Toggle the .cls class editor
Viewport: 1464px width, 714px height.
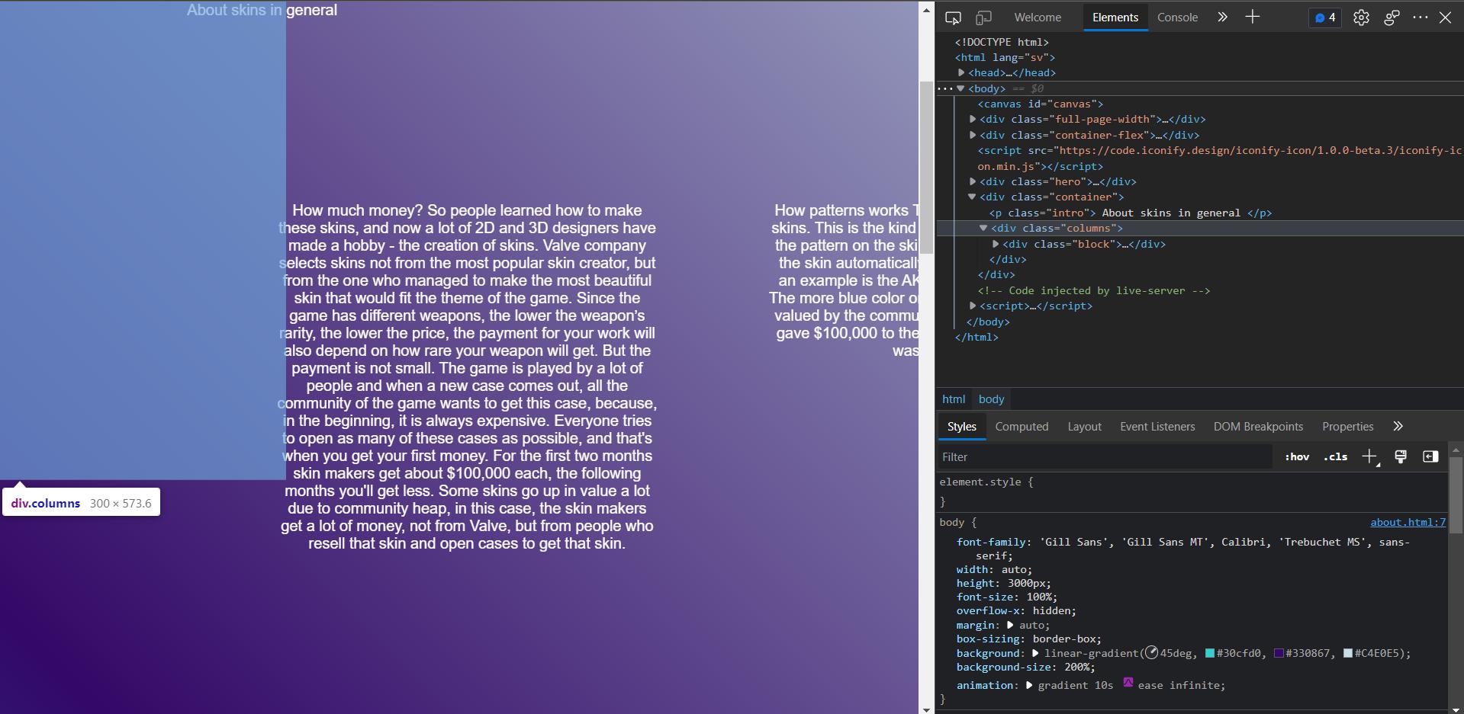pyautogui.click(x=1335, y=457)
